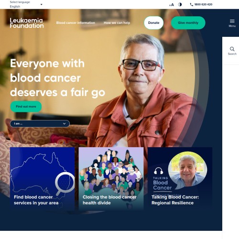Open the hamburger Menu icon

tap(232, 21)
